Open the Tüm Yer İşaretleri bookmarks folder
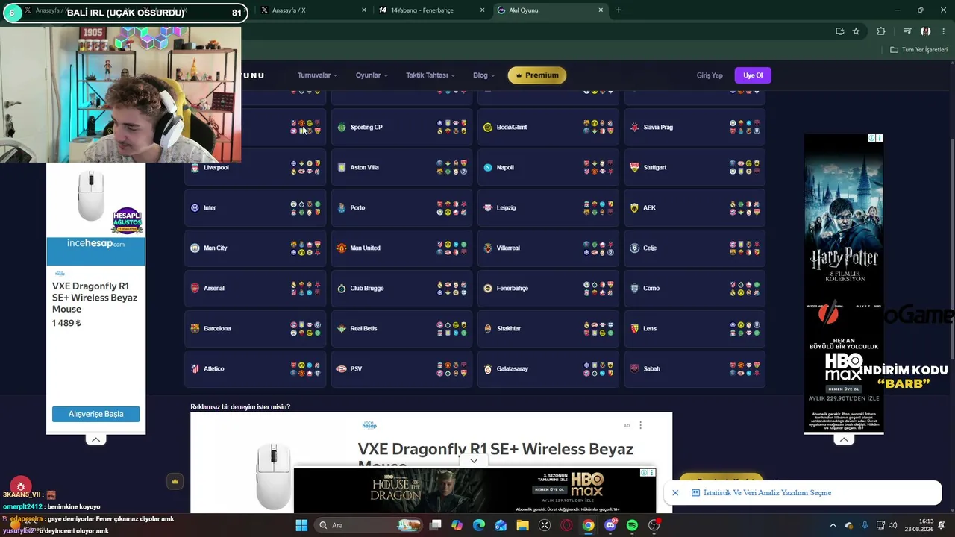 (919, 50)
